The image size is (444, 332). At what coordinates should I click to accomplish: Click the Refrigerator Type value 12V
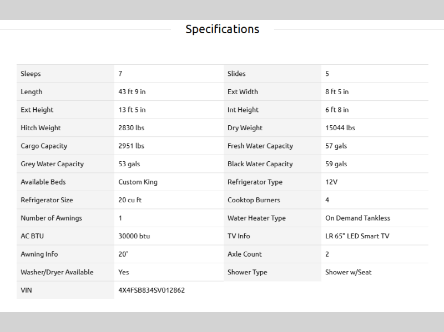[x=331, y=182]
